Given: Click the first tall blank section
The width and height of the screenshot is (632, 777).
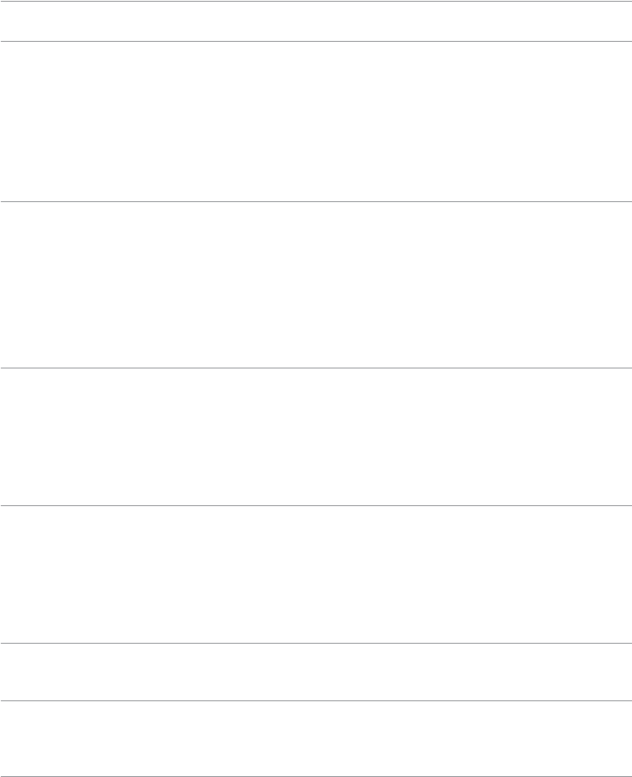Looking at the screenshot, I should [316, 121].
